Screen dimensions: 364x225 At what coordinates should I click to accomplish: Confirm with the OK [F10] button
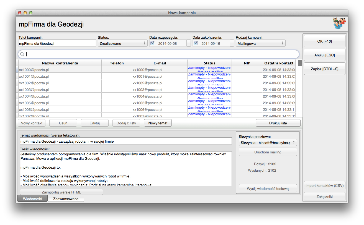(325, 41)
